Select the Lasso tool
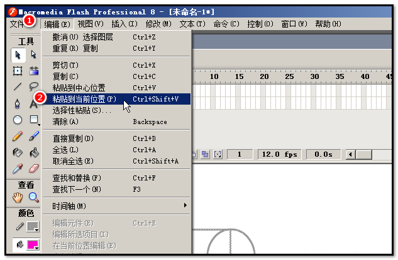Viewport: 398px width, 260px height. pos(33,86)
